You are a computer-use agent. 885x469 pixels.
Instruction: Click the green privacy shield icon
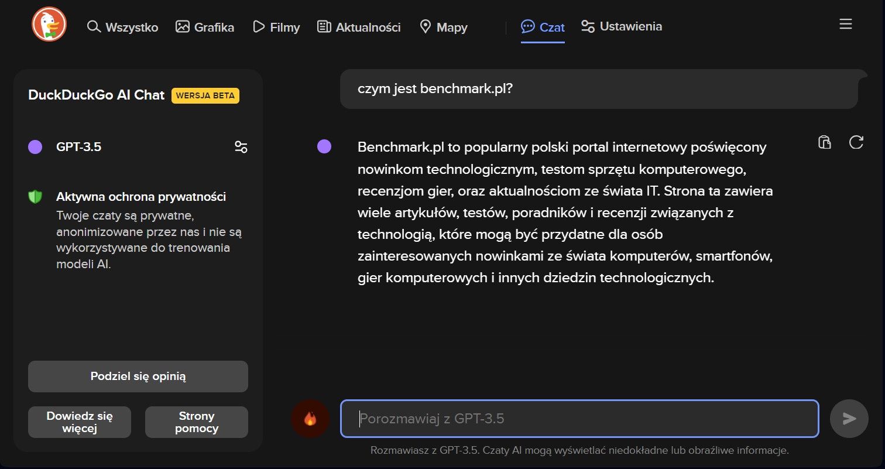35,197
